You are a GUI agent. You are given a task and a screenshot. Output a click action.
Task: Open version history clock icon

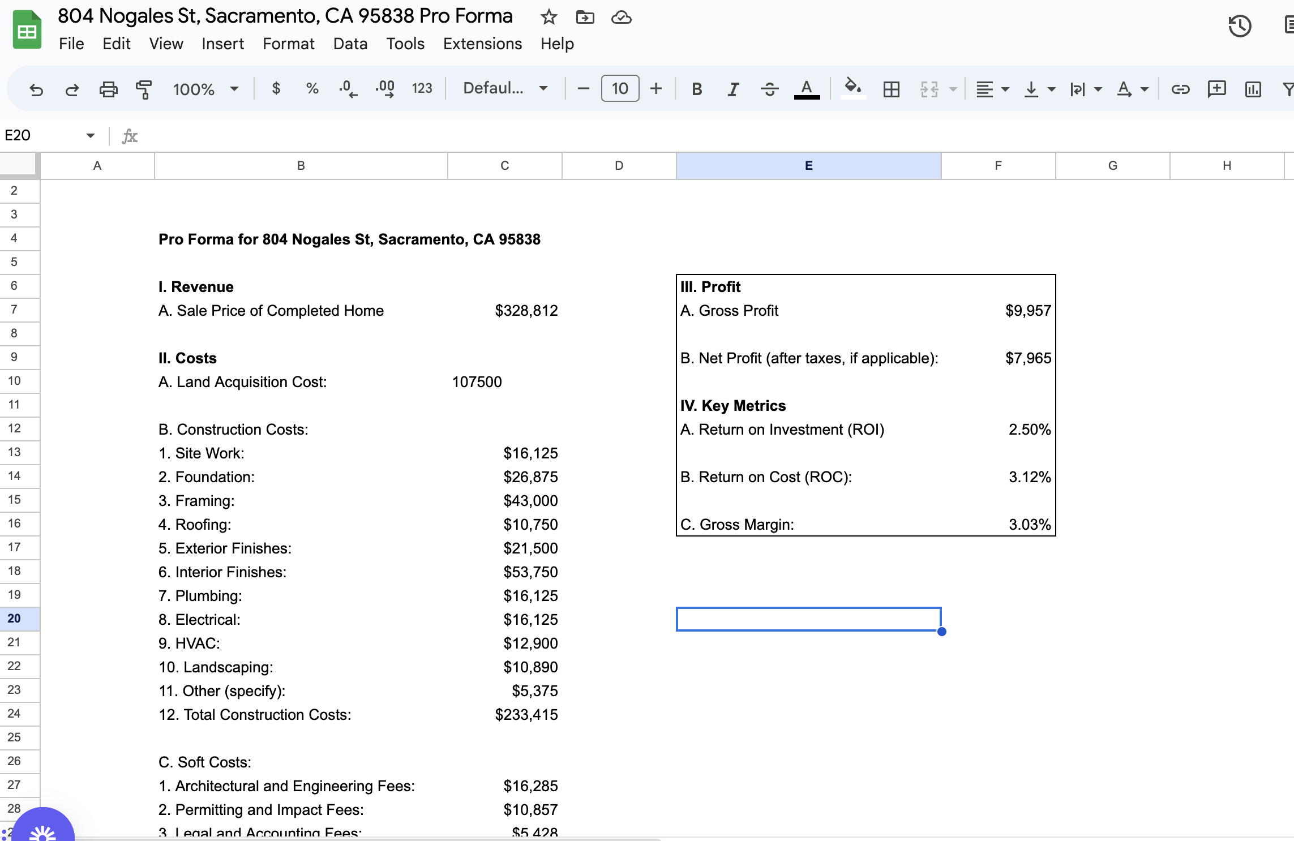(1240, 26)
